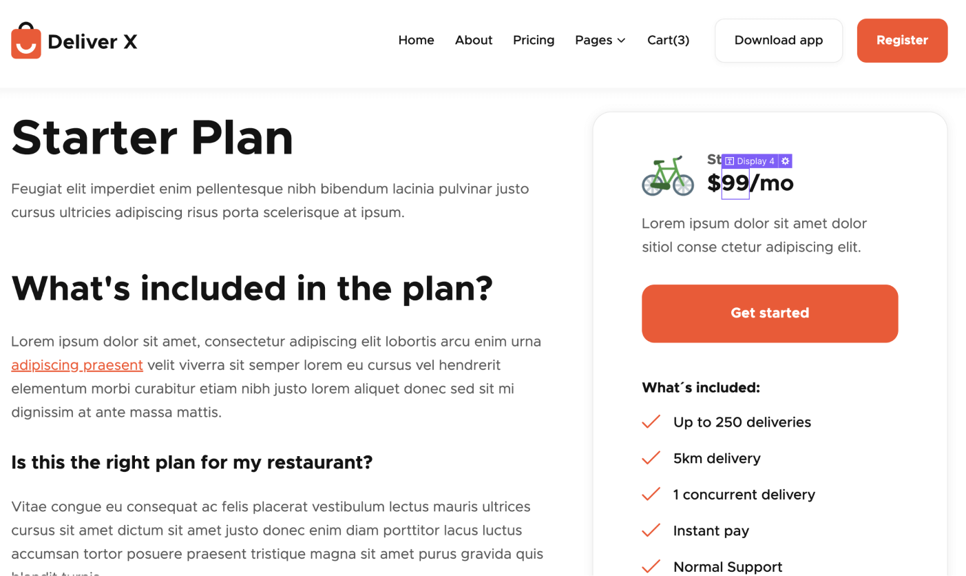Click the text-type T icon in the overlay
966x576 pixels.
click(731, 161)
